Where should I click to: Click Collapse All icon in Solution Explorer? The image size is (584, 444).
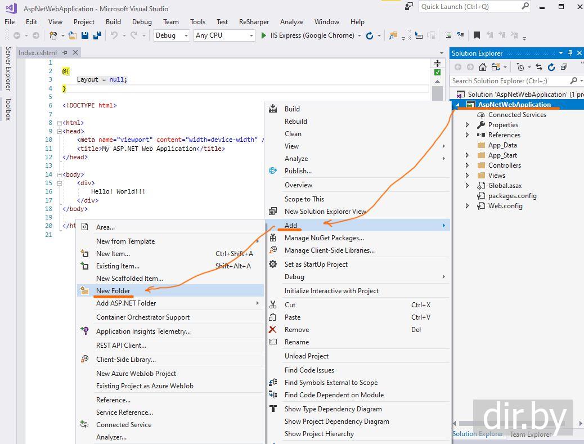tap(563, 67)
